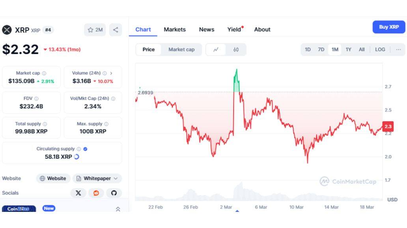
Task: Open XRP's X (Twitter) social icon
Action: click(x=78, y=193)
